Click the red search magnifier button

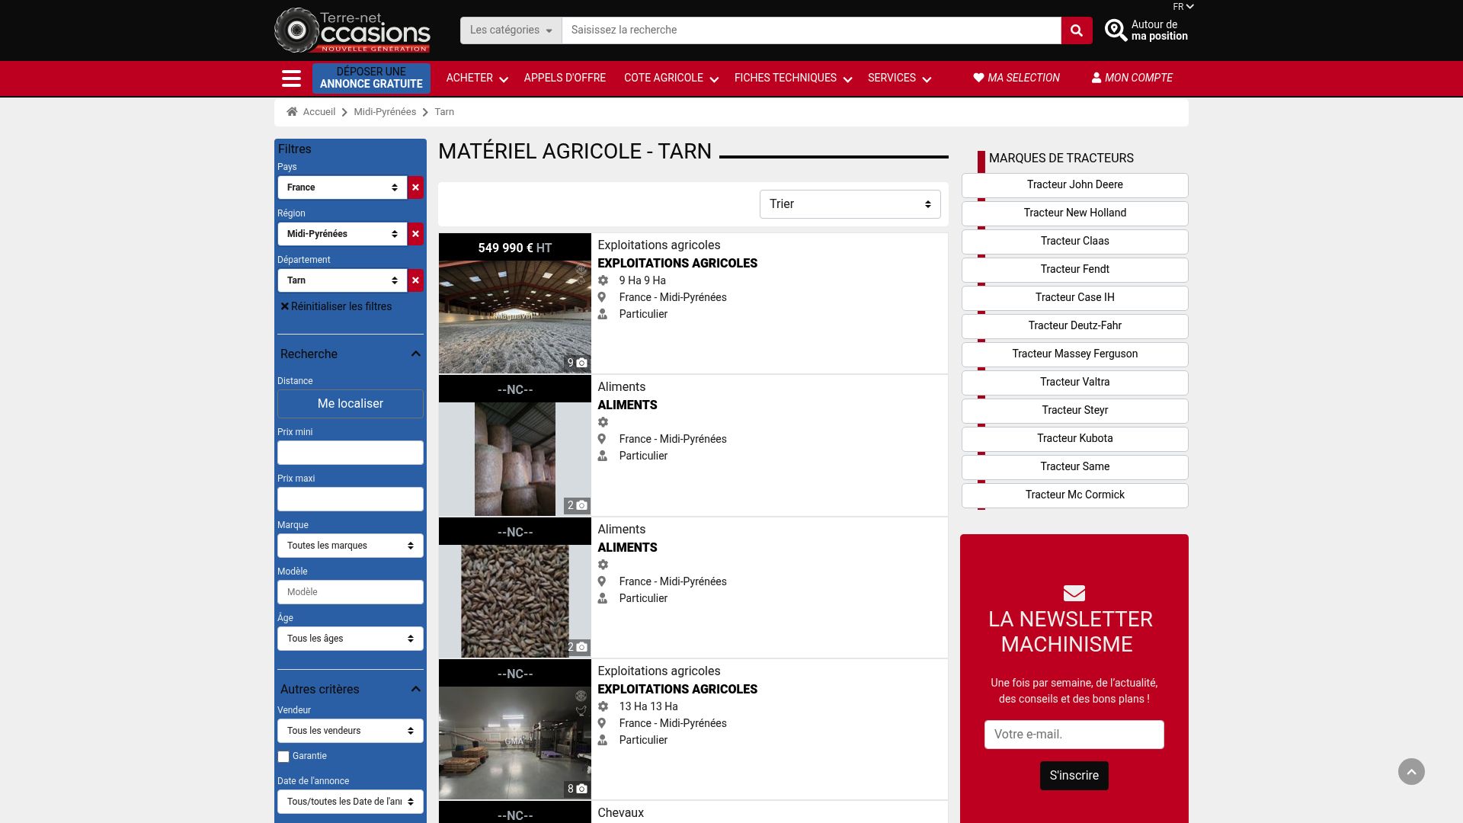coord(1076,30)
